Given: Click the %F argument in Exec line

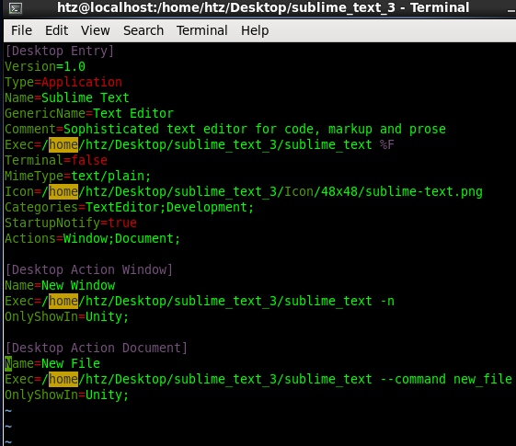Looking at the screenshot, I should click(386, 144).
